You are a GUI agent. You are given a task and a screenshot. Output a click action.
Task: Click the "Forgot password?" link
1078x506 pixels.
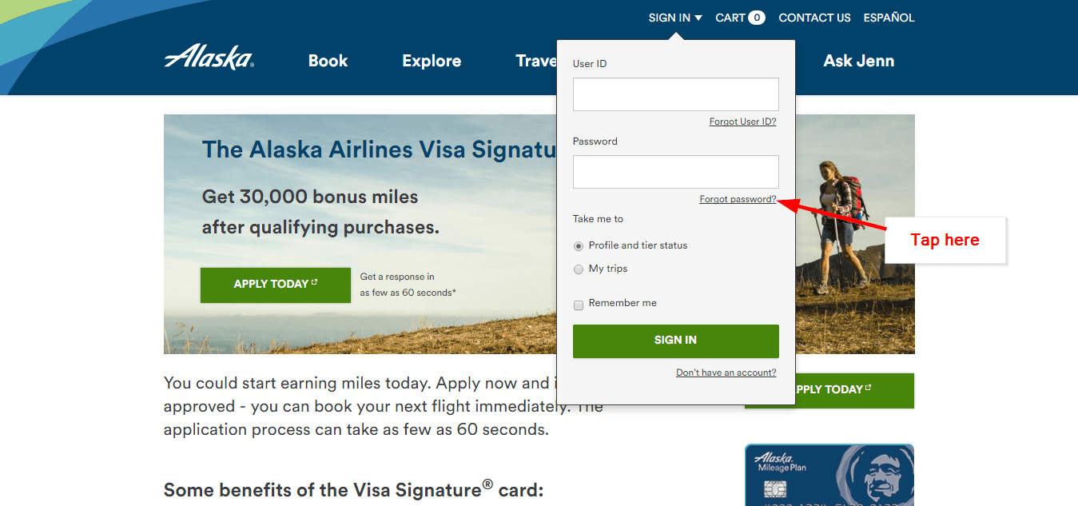[738, 198]
